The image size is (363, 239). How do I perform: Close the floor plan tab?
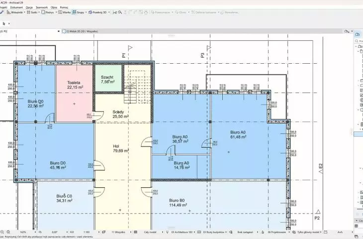[x=59, y=31]
